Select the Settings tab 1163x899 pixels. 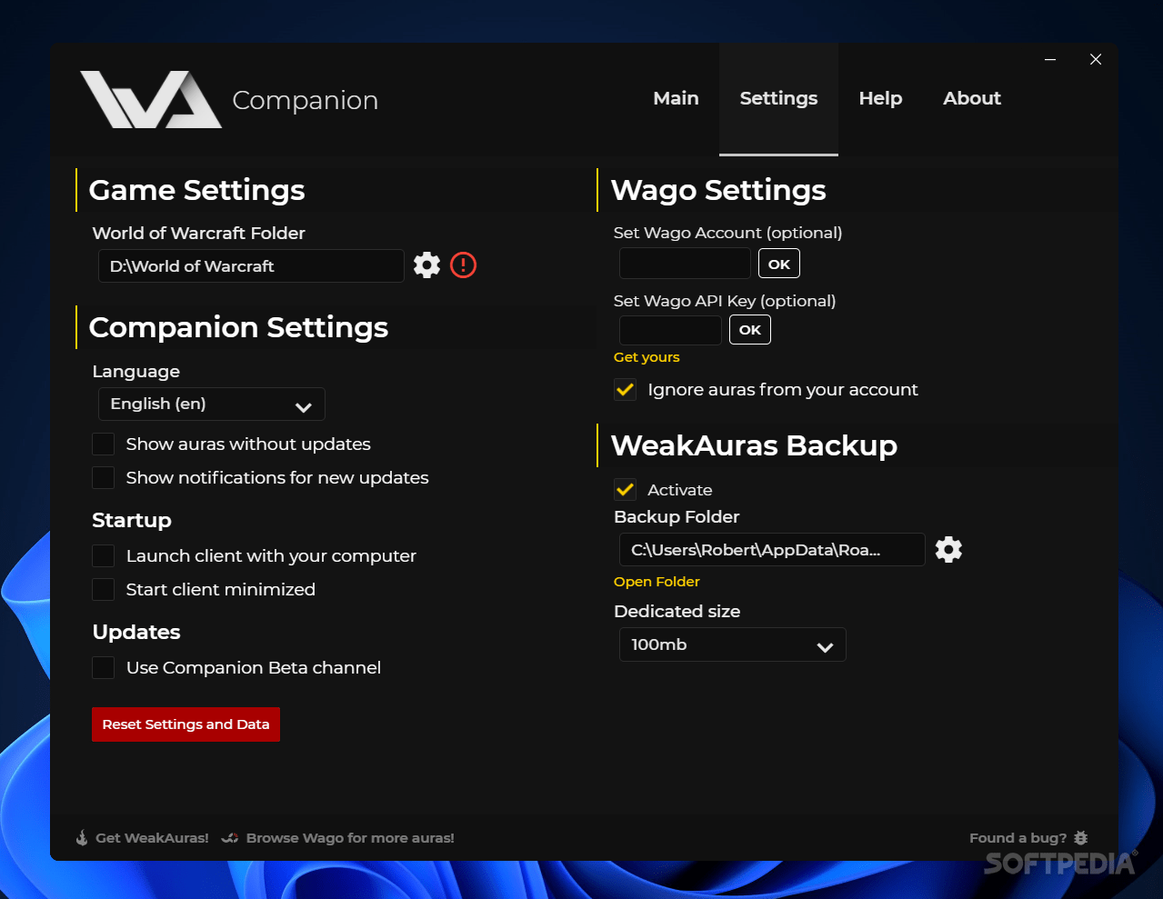point(778,98)
